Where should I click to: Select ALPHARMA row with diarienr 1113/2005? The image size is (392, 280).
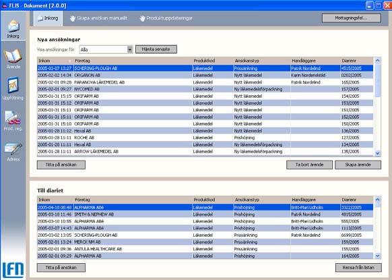point(205,228)
